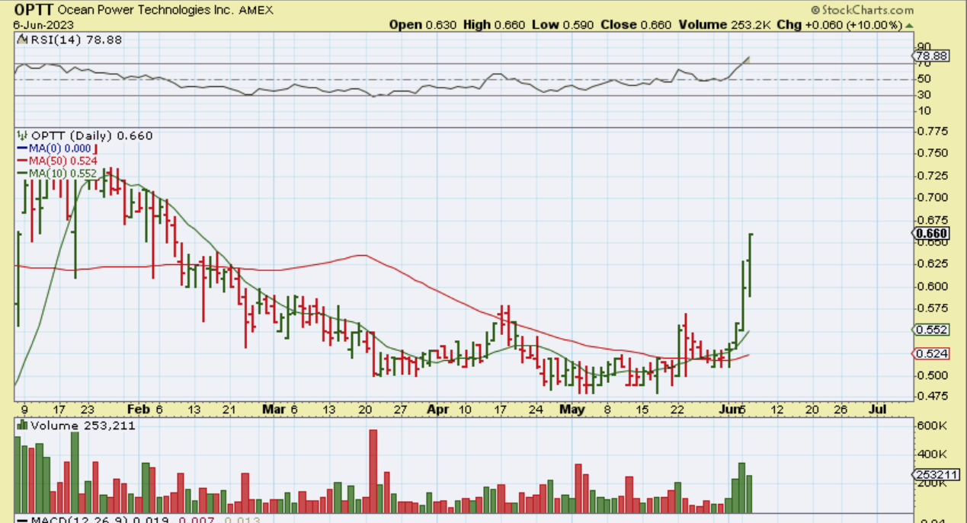This screenshot has width=967, height=523.
Task: Click the Mar month label on date axis
Action: (x=275, y=410)
